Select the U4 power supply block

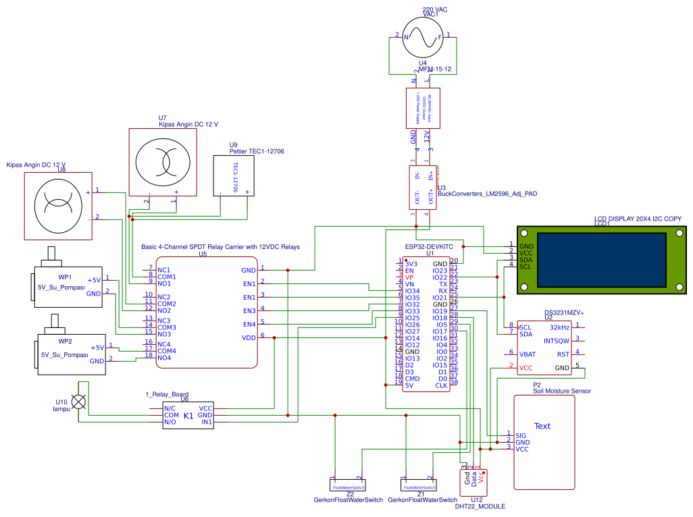click(423, 108)
